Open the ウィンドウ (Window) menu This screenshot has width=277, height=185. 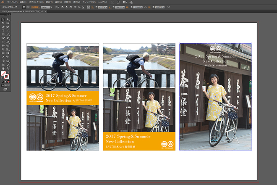click(89, 2)
